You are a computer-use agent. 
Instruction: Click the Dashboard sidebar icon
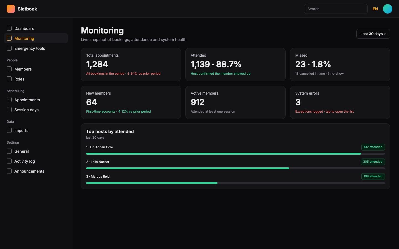(9, 28)
